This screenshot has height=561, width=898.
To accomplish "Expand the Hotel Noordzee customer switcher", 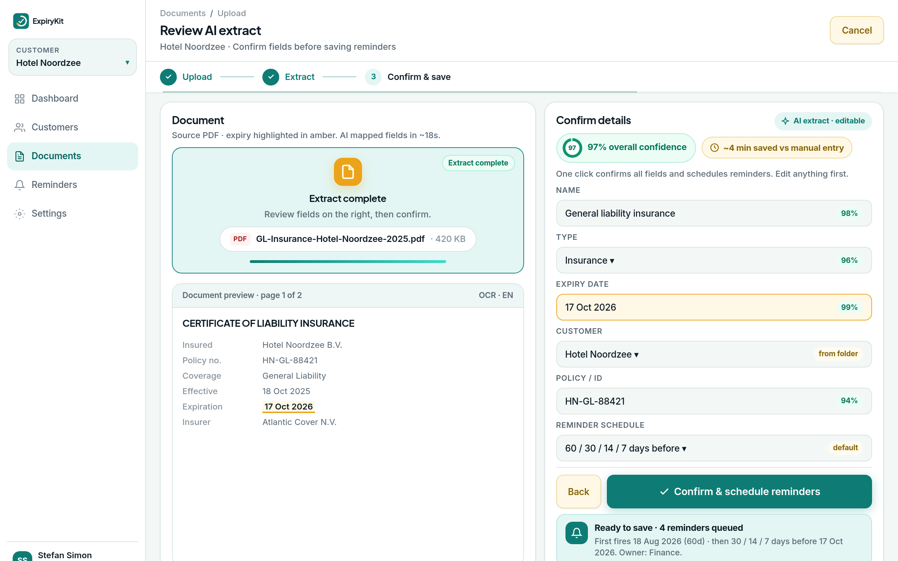I will coord(73,57).
